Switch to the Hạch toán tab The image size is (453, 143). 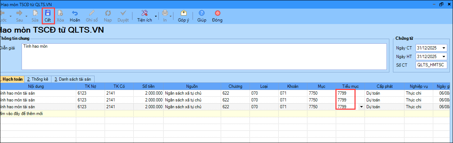12,79
